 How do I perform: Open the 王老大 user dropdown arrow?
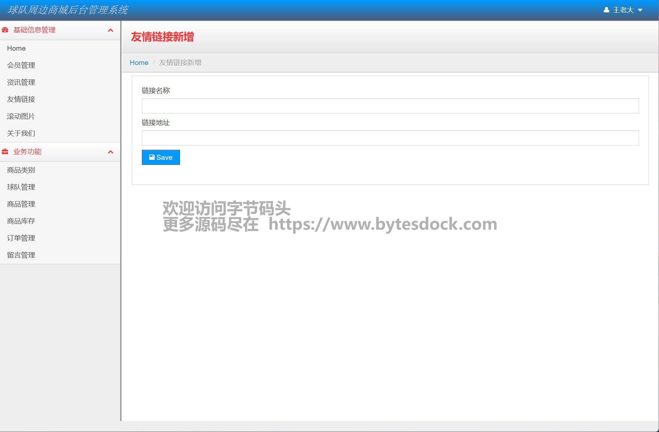[640, 10]
